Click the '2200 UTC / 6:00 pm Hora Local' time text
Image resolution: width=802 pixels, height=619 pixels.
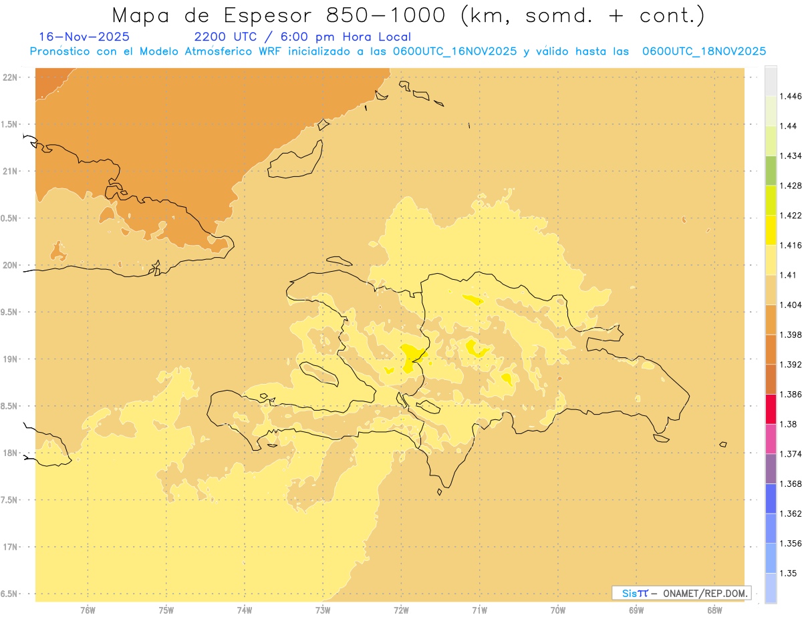(303, 37)
